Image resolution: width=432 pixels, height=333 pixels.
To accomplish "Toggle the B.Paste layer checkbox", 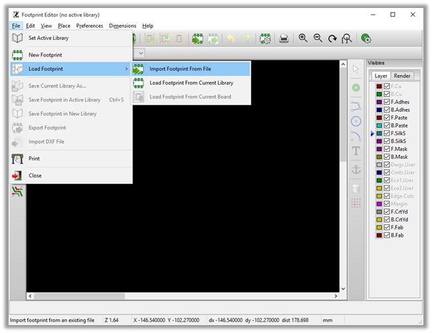I will [x=387, y=125].
